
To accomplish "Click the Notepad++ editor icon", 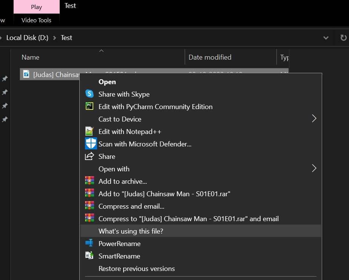I will (90, 131).
